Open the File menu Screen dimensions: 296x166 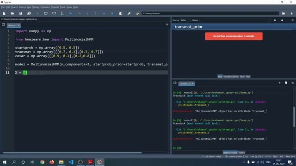3,7
